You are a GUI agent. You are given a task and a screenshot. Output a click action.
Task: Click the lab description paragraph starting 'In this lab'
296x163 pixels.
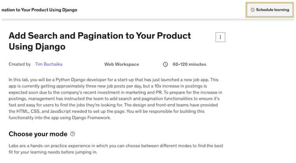pos(114,99)
